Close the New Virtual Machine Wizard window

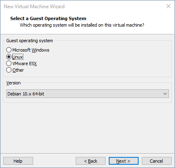pos(168,6)
